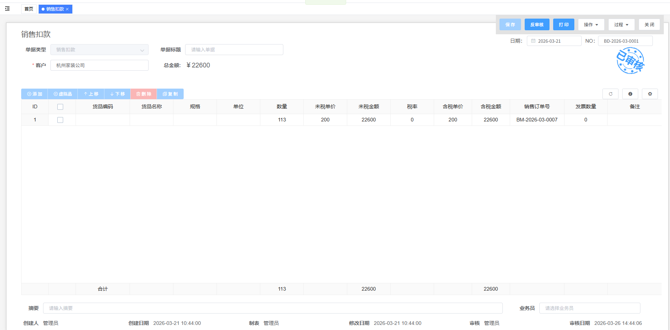Close the 销售扣款 tab
Image resolution: width=670 pixels, height=330 pixels.
pos(67,9)
